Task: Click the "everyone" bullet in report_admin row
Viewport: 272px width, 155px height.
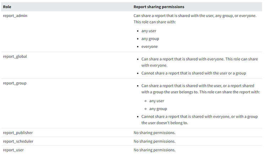Action: point(149,46)
